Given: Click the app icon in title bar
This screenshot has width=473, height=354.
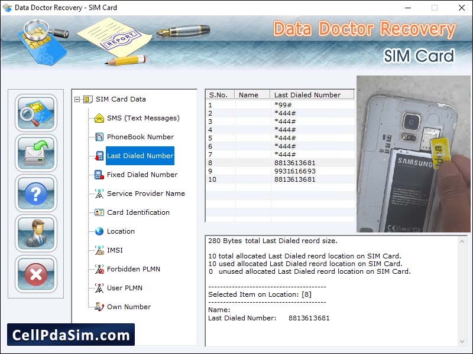Looking at the screenshot, I should pyautogui.click(x=7, y=8).
